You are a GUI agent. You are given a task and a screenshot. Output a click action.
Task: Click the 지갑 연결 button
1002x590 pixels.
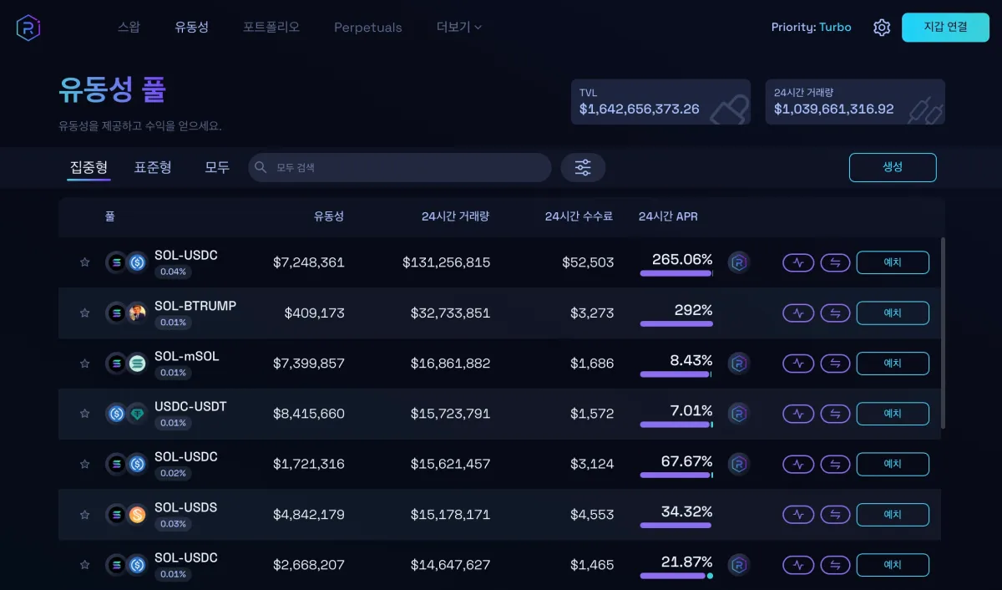click(945, 27)
